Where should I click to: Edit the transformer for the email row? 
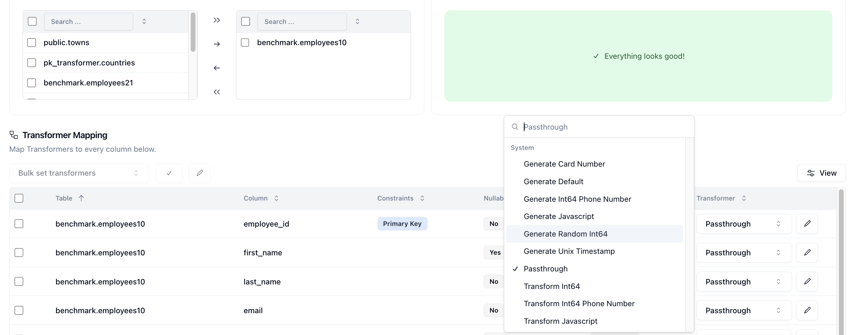click(x=807, y=310)
